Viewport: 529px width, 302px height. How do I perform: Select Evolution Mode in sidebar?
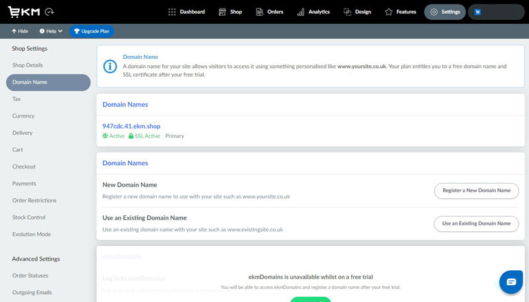point(31,234)
